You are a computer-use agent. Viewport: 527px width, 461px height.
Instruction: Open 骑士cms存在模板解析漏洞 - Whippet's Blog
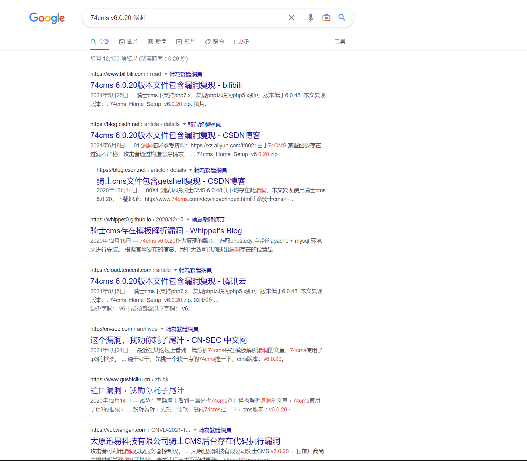(166, 230)
